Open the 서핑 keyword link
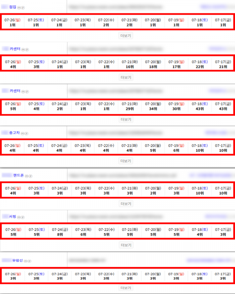Screen dimensions: 235x294 (x=9, y=216)
